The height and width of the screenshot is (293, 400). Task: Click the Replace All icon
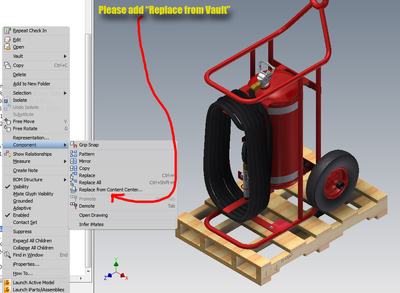point(74,182)
